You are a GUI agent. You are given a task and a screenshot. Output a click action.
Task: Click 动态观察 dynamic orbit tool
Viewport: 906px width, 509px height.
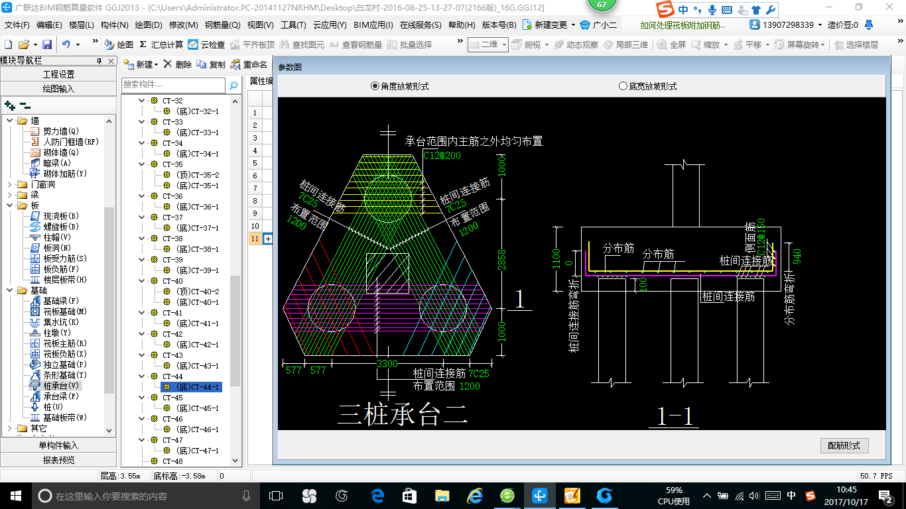(575, 44)
